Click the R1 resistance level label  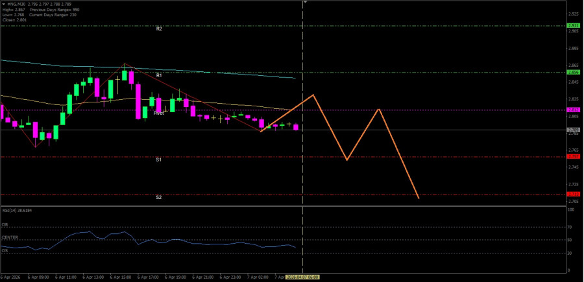[x=159, y=75]
